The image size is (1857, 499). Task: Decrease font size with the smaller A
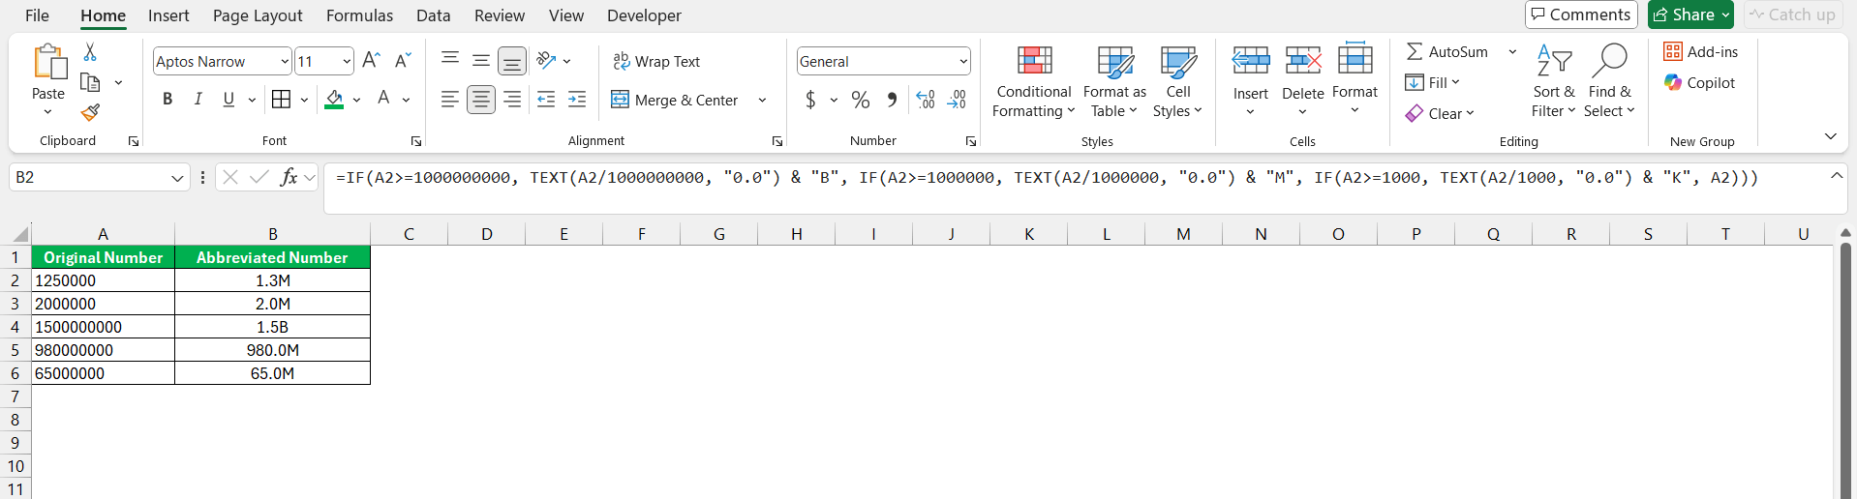pyautogui.click(x=403, y=61)
